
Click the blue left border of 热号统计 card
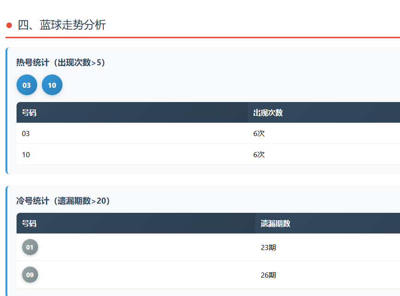pyautogui.click(x=6, y=110)
